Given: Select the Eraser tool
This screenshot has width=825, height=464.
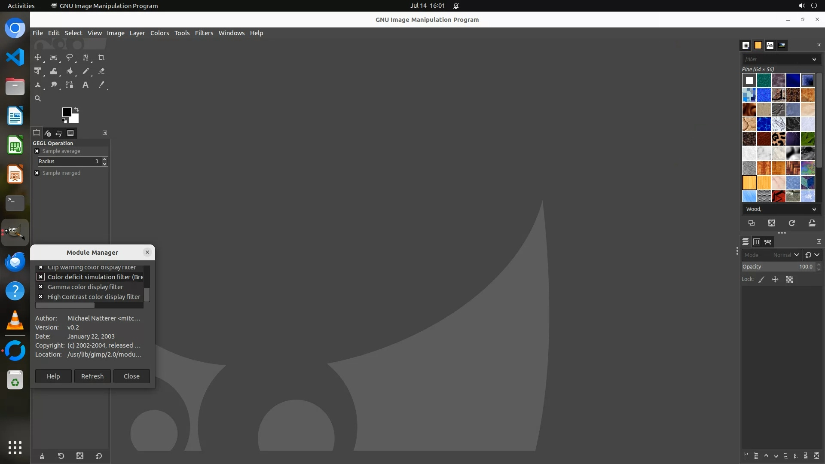Looking at the screenshot, I should 101,71.
